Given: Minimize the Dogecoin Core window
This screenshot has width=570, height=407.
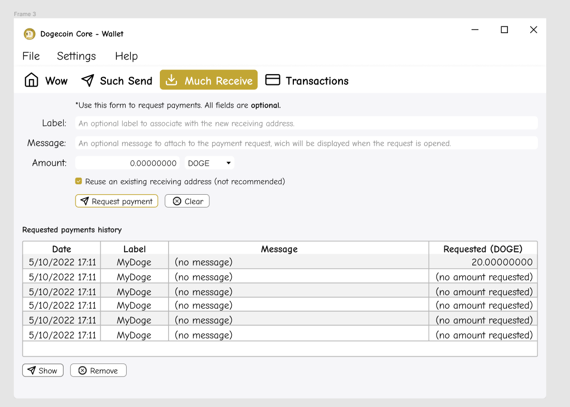Looking at the screenshot, I should [475, 30].
